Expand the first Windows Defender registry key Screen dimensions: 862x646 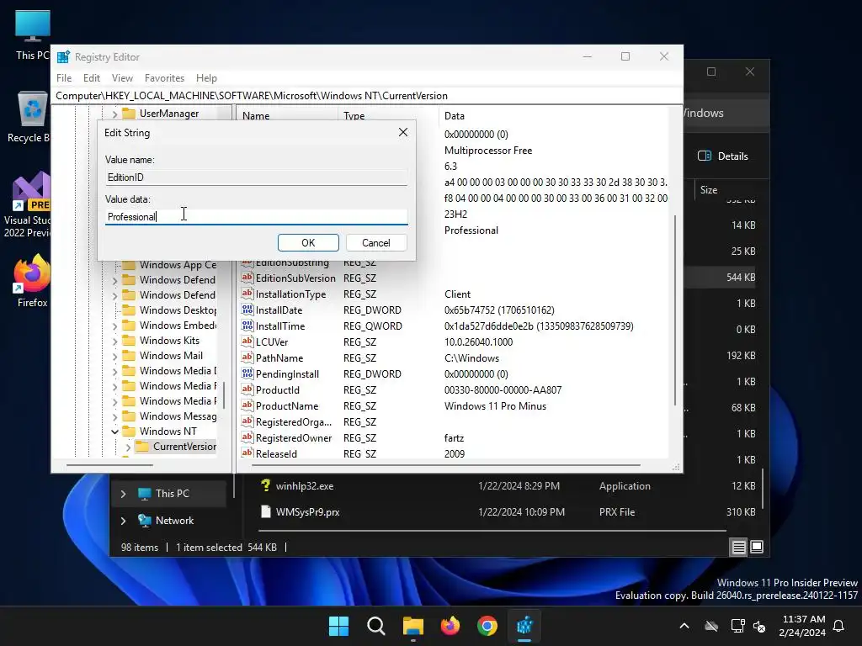[114, 280]
